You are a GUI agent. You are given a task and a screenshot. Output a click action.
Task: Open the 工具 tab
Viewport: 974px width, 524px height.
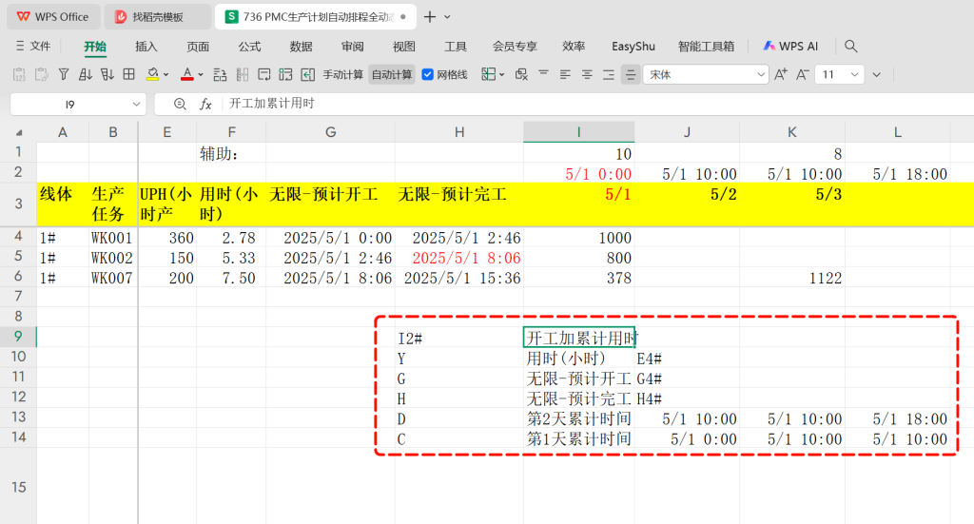point(456,47)
